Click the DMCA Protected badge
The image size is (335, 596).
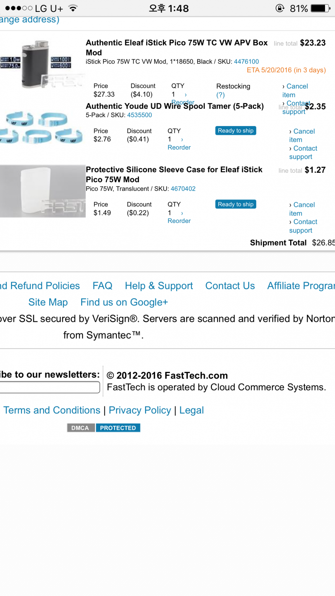click(103, 428)
